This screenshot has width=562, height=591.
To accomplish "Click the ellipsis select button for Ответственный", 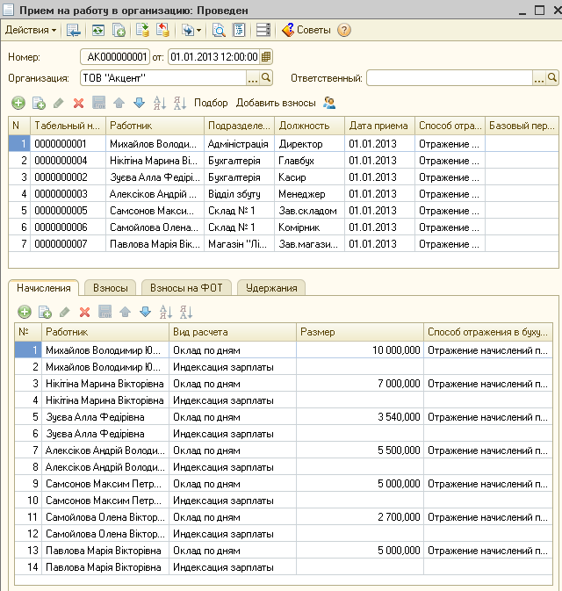I will point(539,78).
